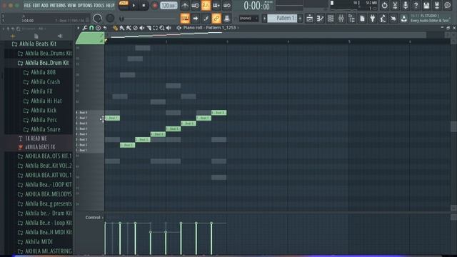Select the Zoom magnifier tool in piano roll

(x=162, y=28)
